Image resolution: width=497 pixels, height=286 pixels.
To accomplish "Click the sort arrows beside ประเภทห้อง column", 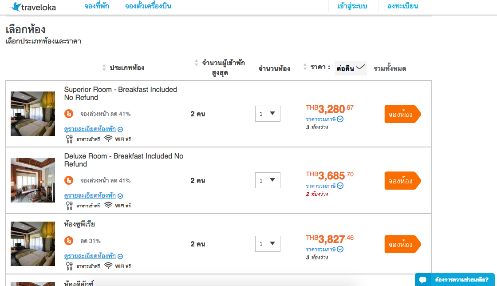I will (x=104, y=67).
